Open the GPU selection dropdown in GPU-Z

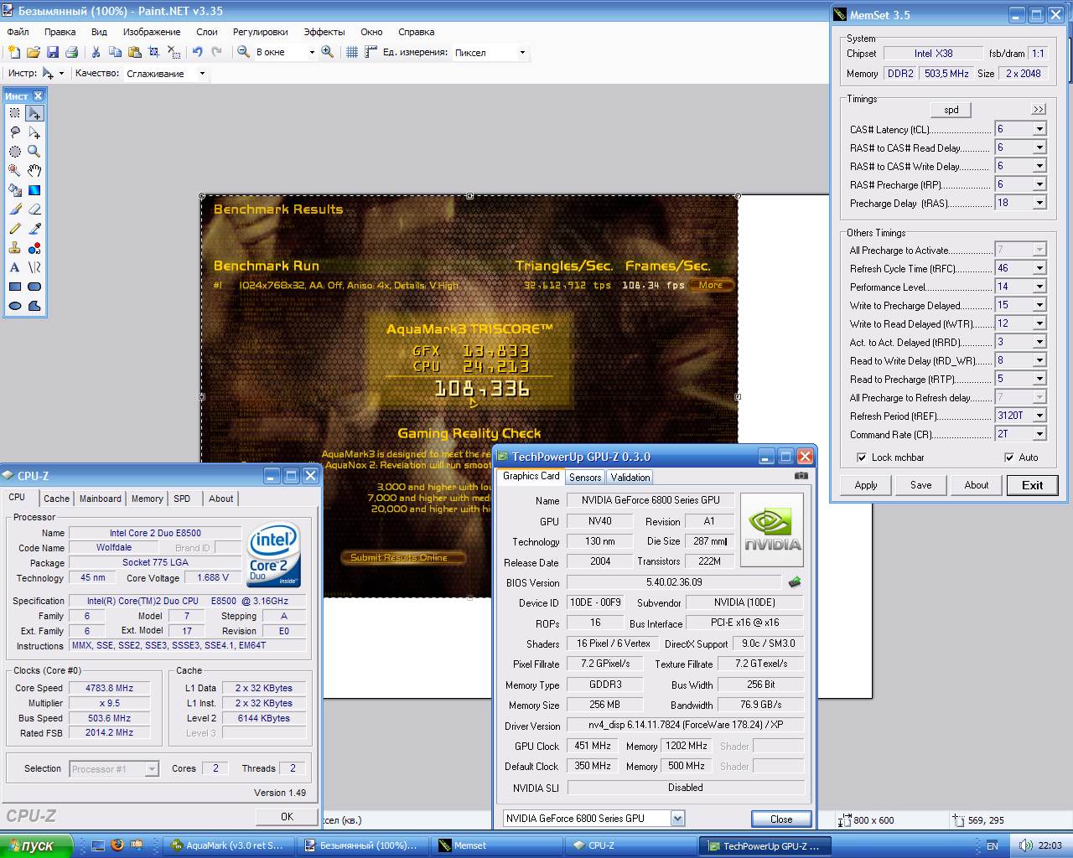677,819
